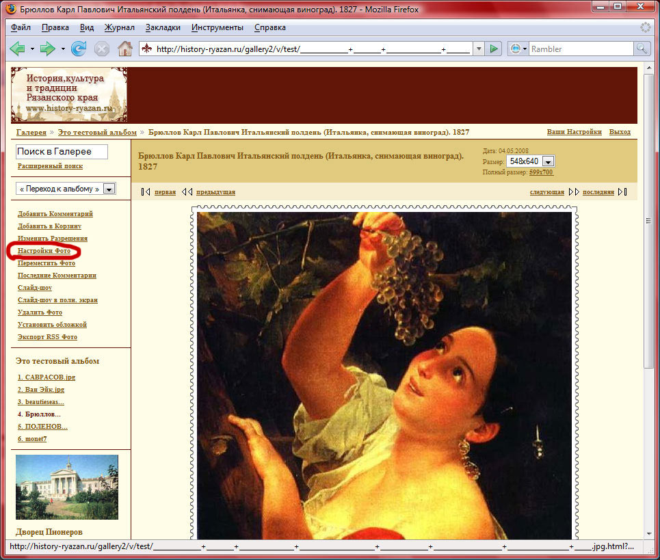This screenshot has height=560, width=660.
Task: Click the vertical page scrollbar thumb
Action: (648, 221)
